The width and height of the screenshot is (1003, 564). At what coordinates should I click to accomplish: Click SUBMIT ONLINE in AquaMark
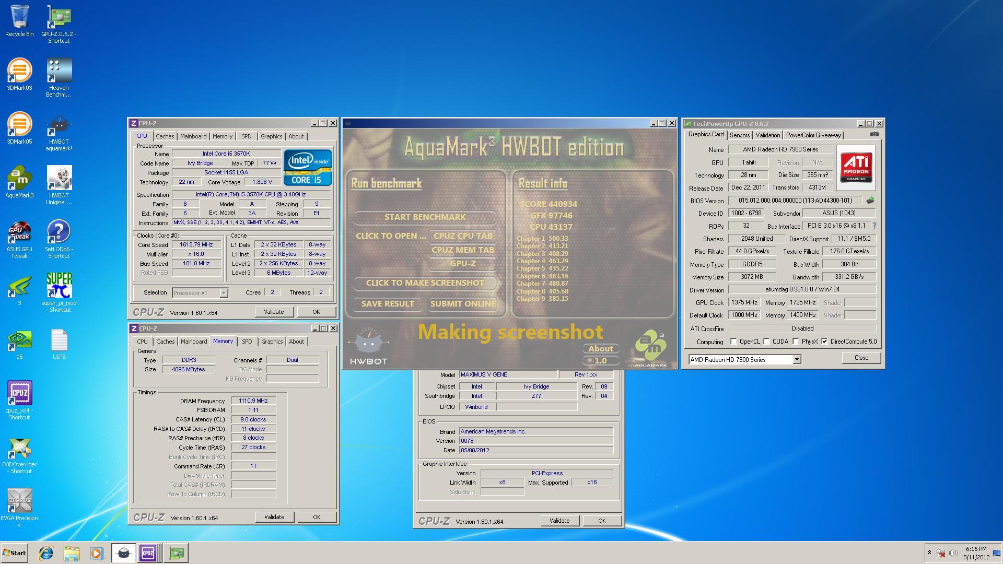coord(463,304)
